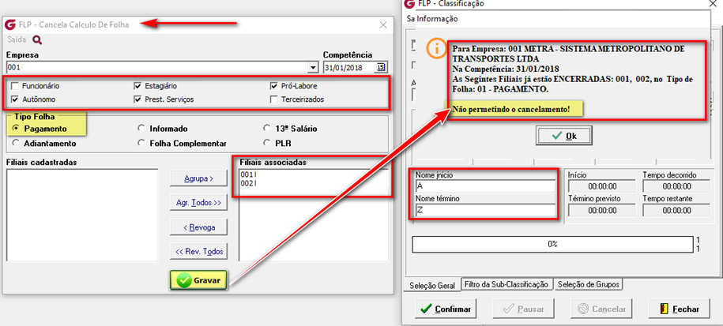
Task: Click the Nome término field
Action: [x=485, y=211]
